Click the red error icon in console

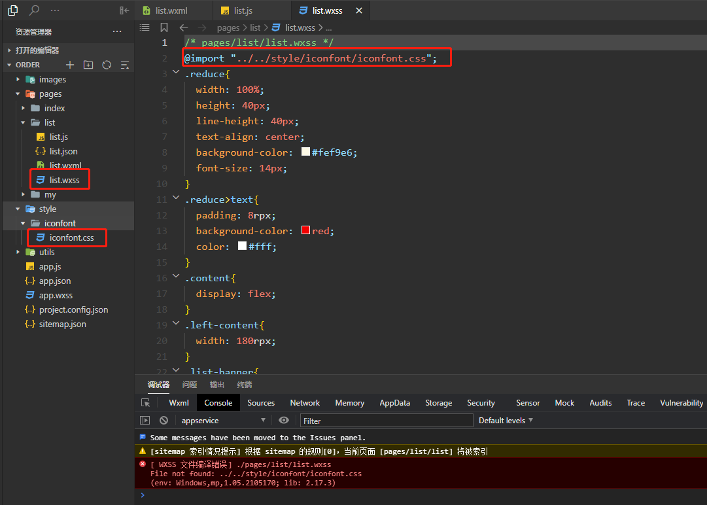pyautogui.click(x=143, y=464)
